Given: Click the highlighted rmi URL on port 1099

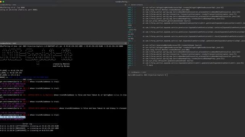Looking at the screenshot, I should 13,117.
